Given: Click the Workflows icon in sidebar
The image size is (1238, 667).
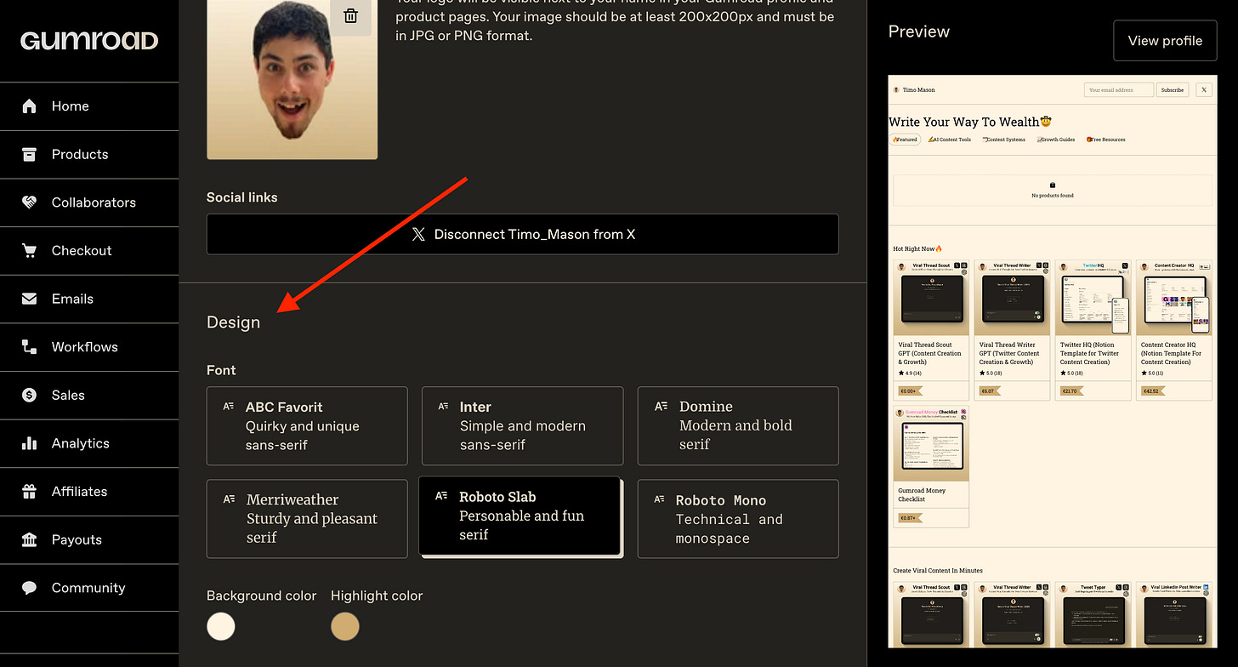Looking at the screenshot, I should (30, 347).
